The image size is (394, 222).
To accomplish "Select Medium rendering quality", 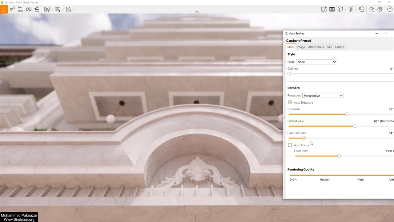I will [x=325, y=179].
